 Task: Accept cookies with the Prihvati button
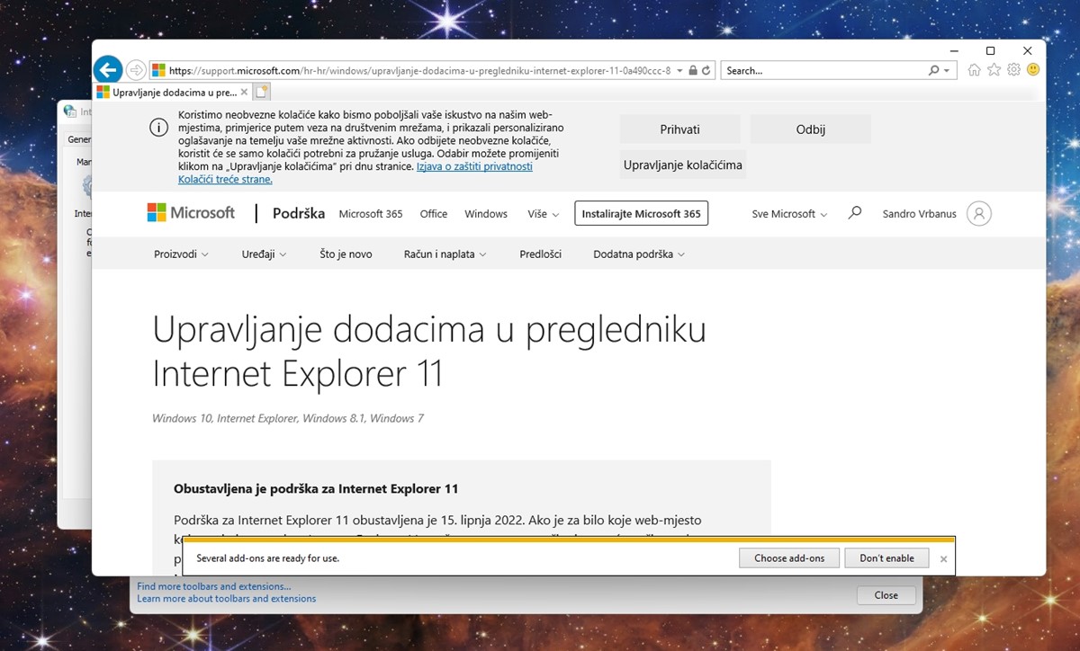679,129
